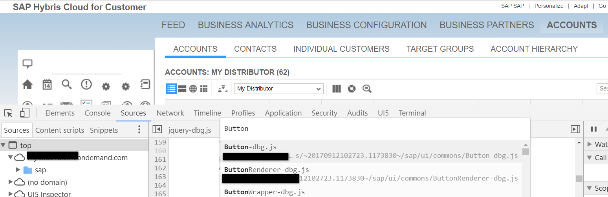The width and height of the screenshot is (608, 197).
Task: Switch accounts to split row view icon
Action: tap(182, 89)
